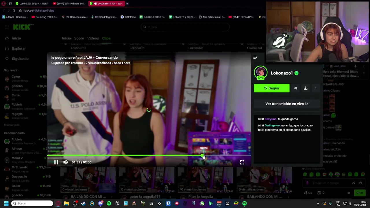370x208 pixels.
Task: Download the clip
Action: point(306,88)
